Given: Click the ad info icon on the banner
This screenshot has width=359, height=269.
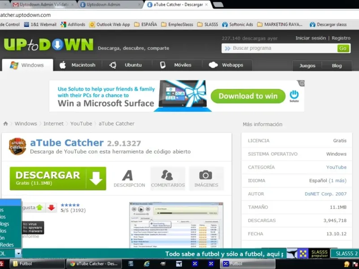Looking at the screenshot, I should tap(302, 83).
